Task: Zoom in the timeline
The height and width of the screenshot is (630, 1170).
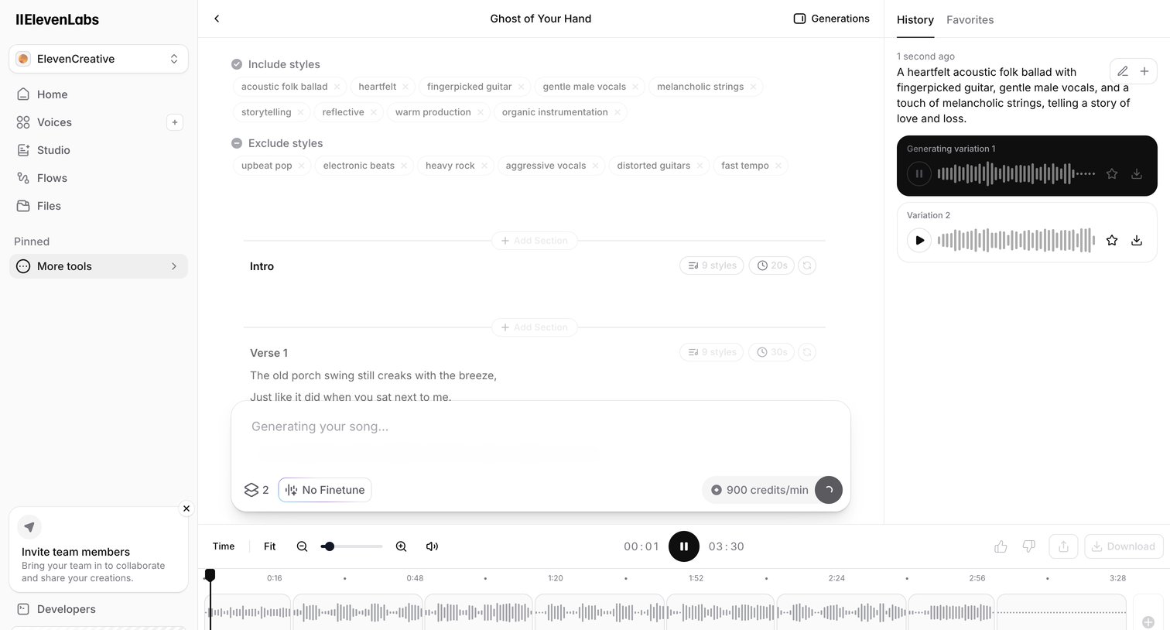Action: click(x=401, y=546)
